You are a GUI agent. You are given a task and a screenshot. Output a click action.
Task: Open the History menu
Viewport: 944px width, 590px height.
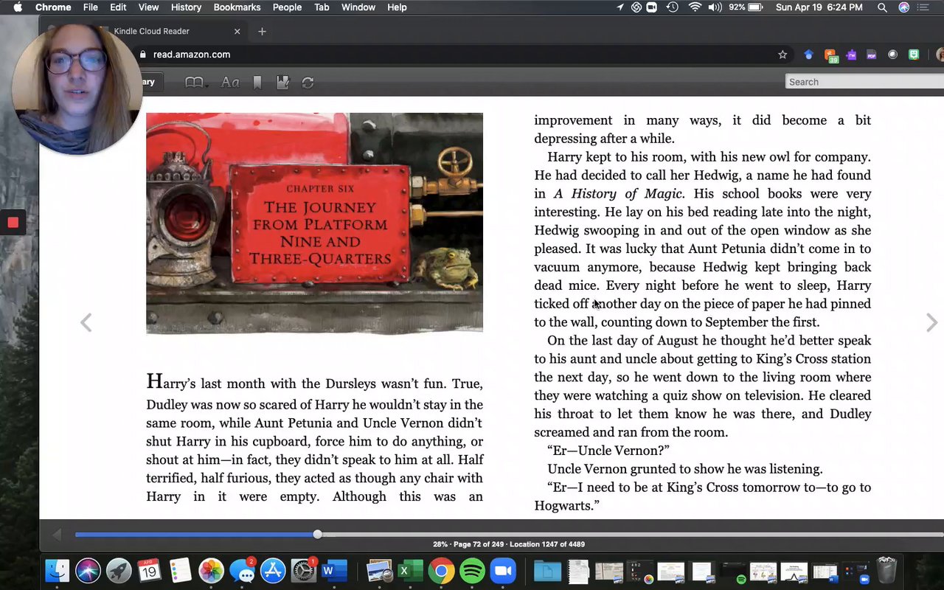coord(186,7)
